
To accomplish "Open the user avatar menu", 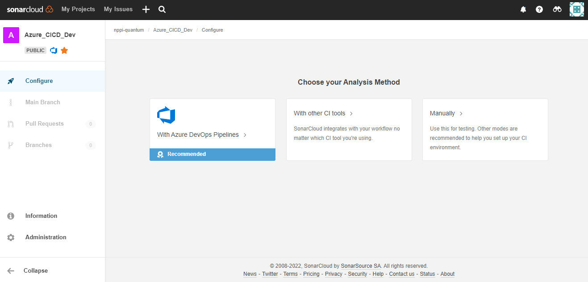I will click(x=577, y=9).
